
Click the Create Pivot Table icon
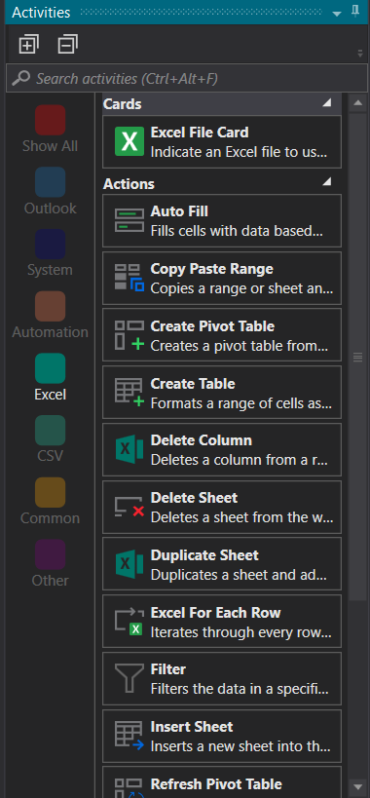click(129, 335)
